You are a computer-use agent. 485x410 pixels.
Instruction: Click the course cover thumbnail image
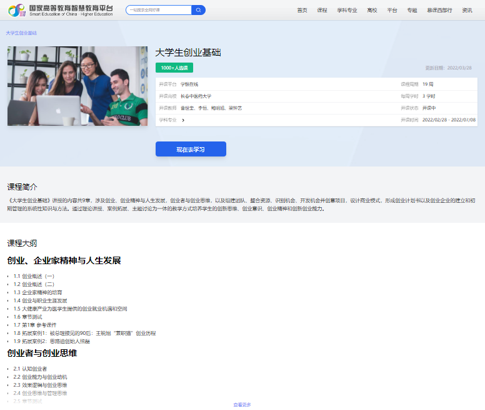click(77, 86)
